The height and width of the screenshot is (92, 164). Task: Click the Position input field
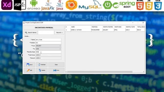pos(48,43)
